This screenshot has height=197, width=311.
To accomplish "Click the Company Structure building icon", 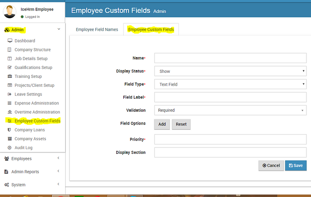I will (9, 50).
